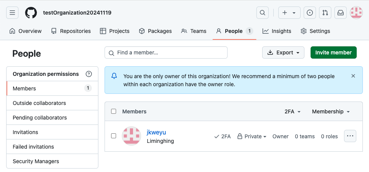369x172 pixels.
Task: Open the issues icon in header
Action: [310, 13]
